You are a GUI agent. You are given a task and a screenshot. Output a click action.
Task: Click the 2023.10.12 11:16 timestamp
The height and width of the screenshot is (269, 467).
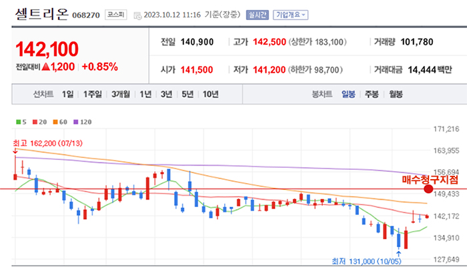(172, 15)
